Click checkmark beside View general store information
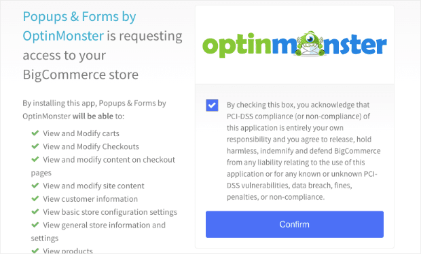 [35, 225]
